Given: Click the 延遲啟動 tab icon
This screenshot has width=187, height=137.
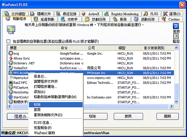Looking at the screenshot, I should 36,19.
